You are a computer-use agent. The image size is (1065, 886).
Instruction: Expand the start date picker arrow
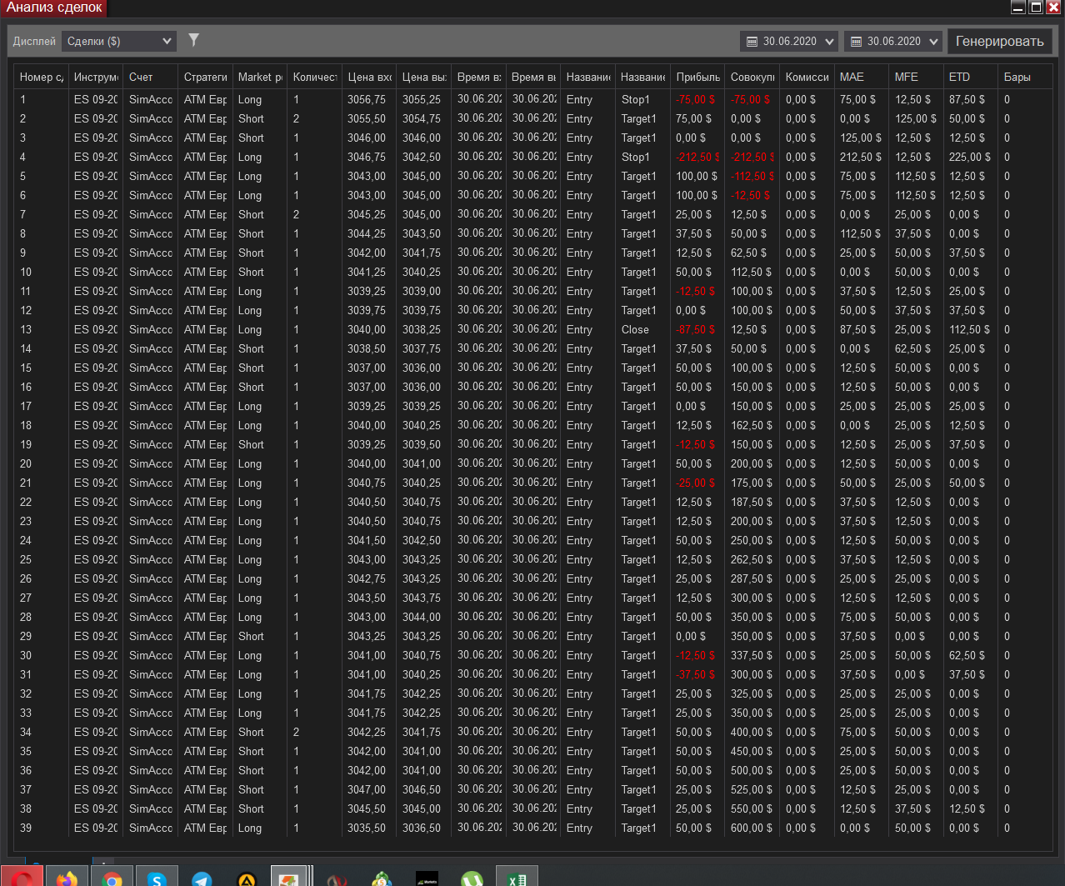pyautogui.click(x=829, y=42)
